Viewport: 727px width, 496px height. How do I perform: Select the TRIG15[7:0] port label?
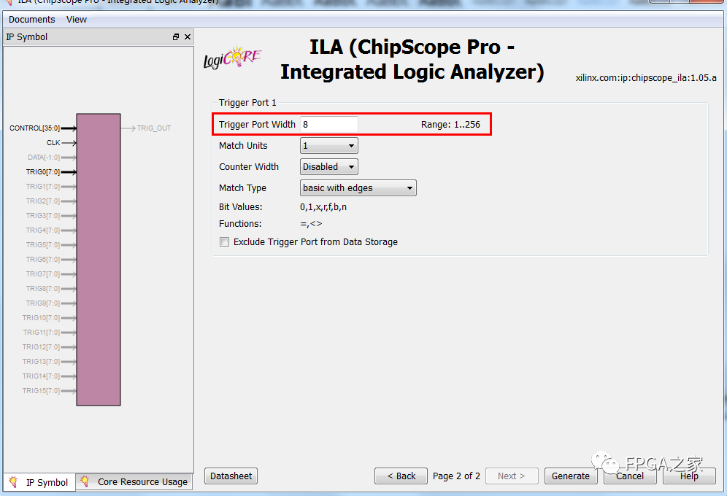coord(42,391)
